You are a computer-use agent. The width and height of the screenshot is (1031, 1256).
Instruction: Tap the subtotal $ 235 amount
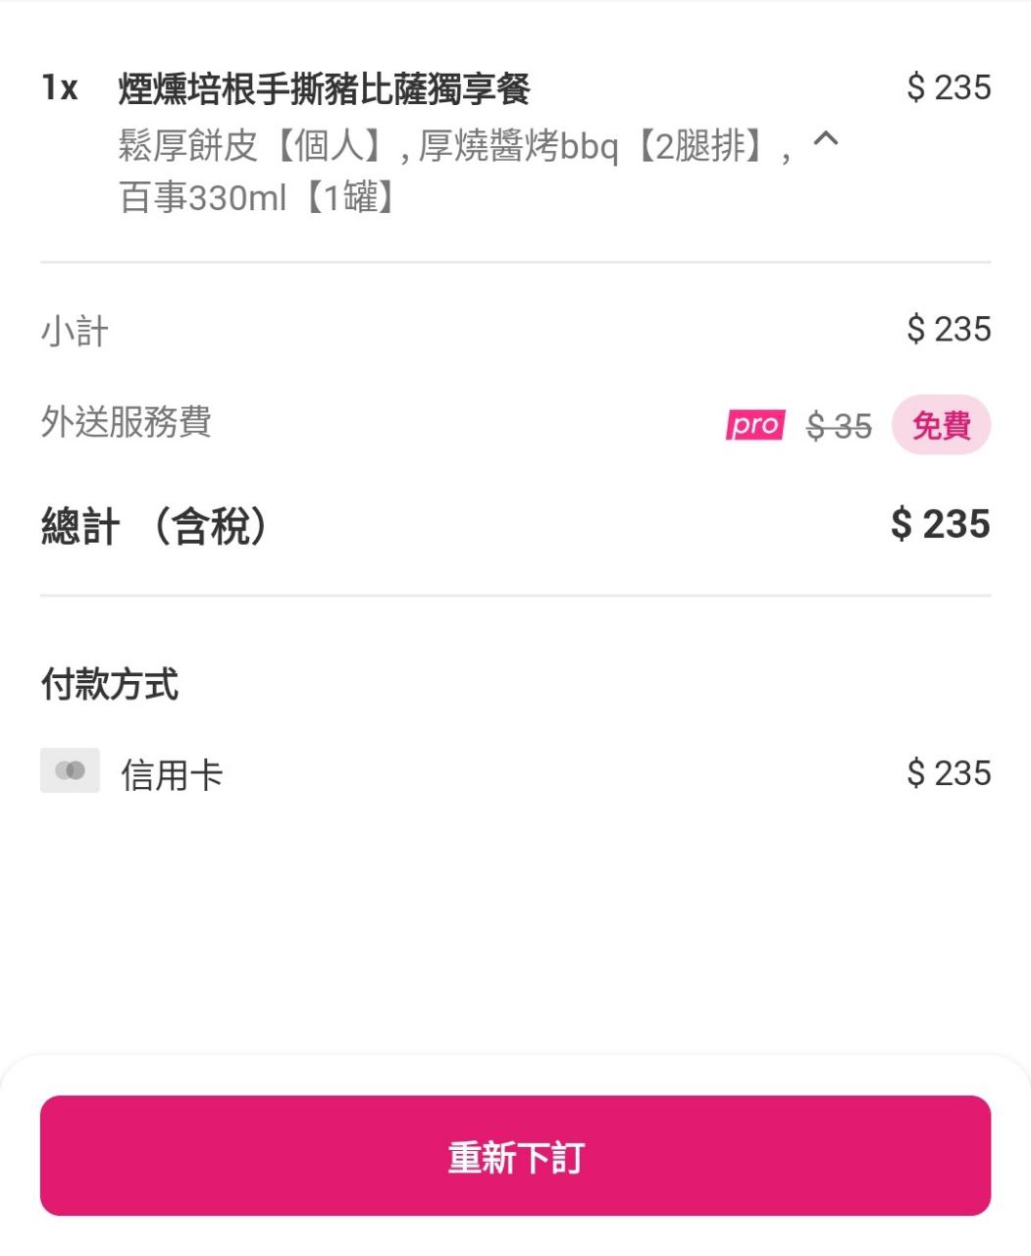[949, 329]
